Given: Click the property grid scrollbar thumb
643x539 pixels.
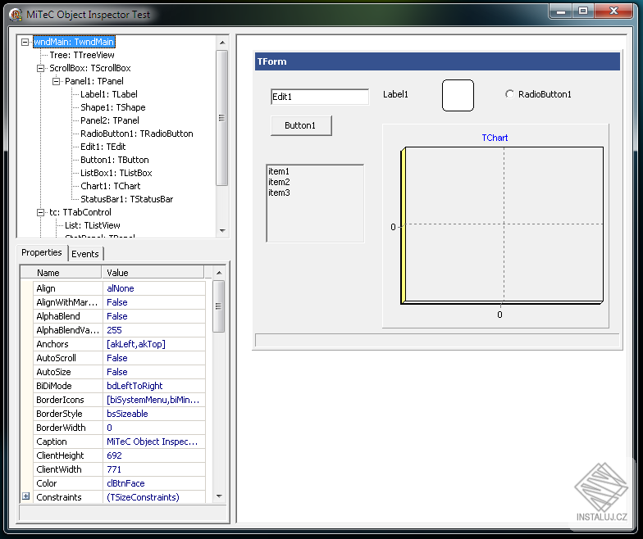Looking at the screenshot, I should [x=218, y=306].
